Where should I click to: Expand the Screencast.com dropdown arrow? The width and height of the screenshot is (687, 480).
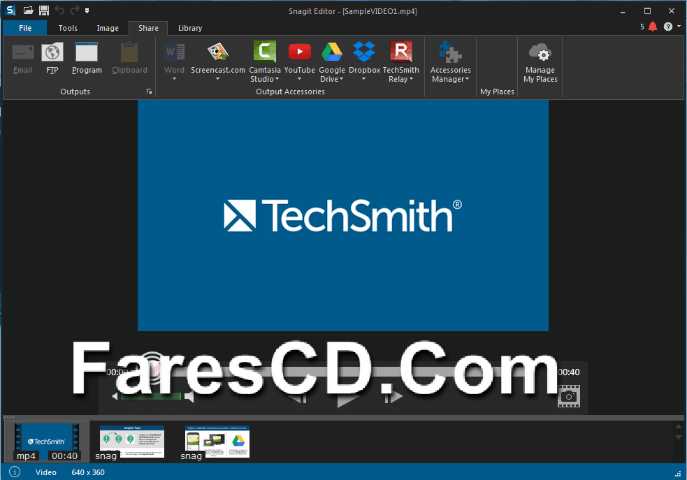218,79
